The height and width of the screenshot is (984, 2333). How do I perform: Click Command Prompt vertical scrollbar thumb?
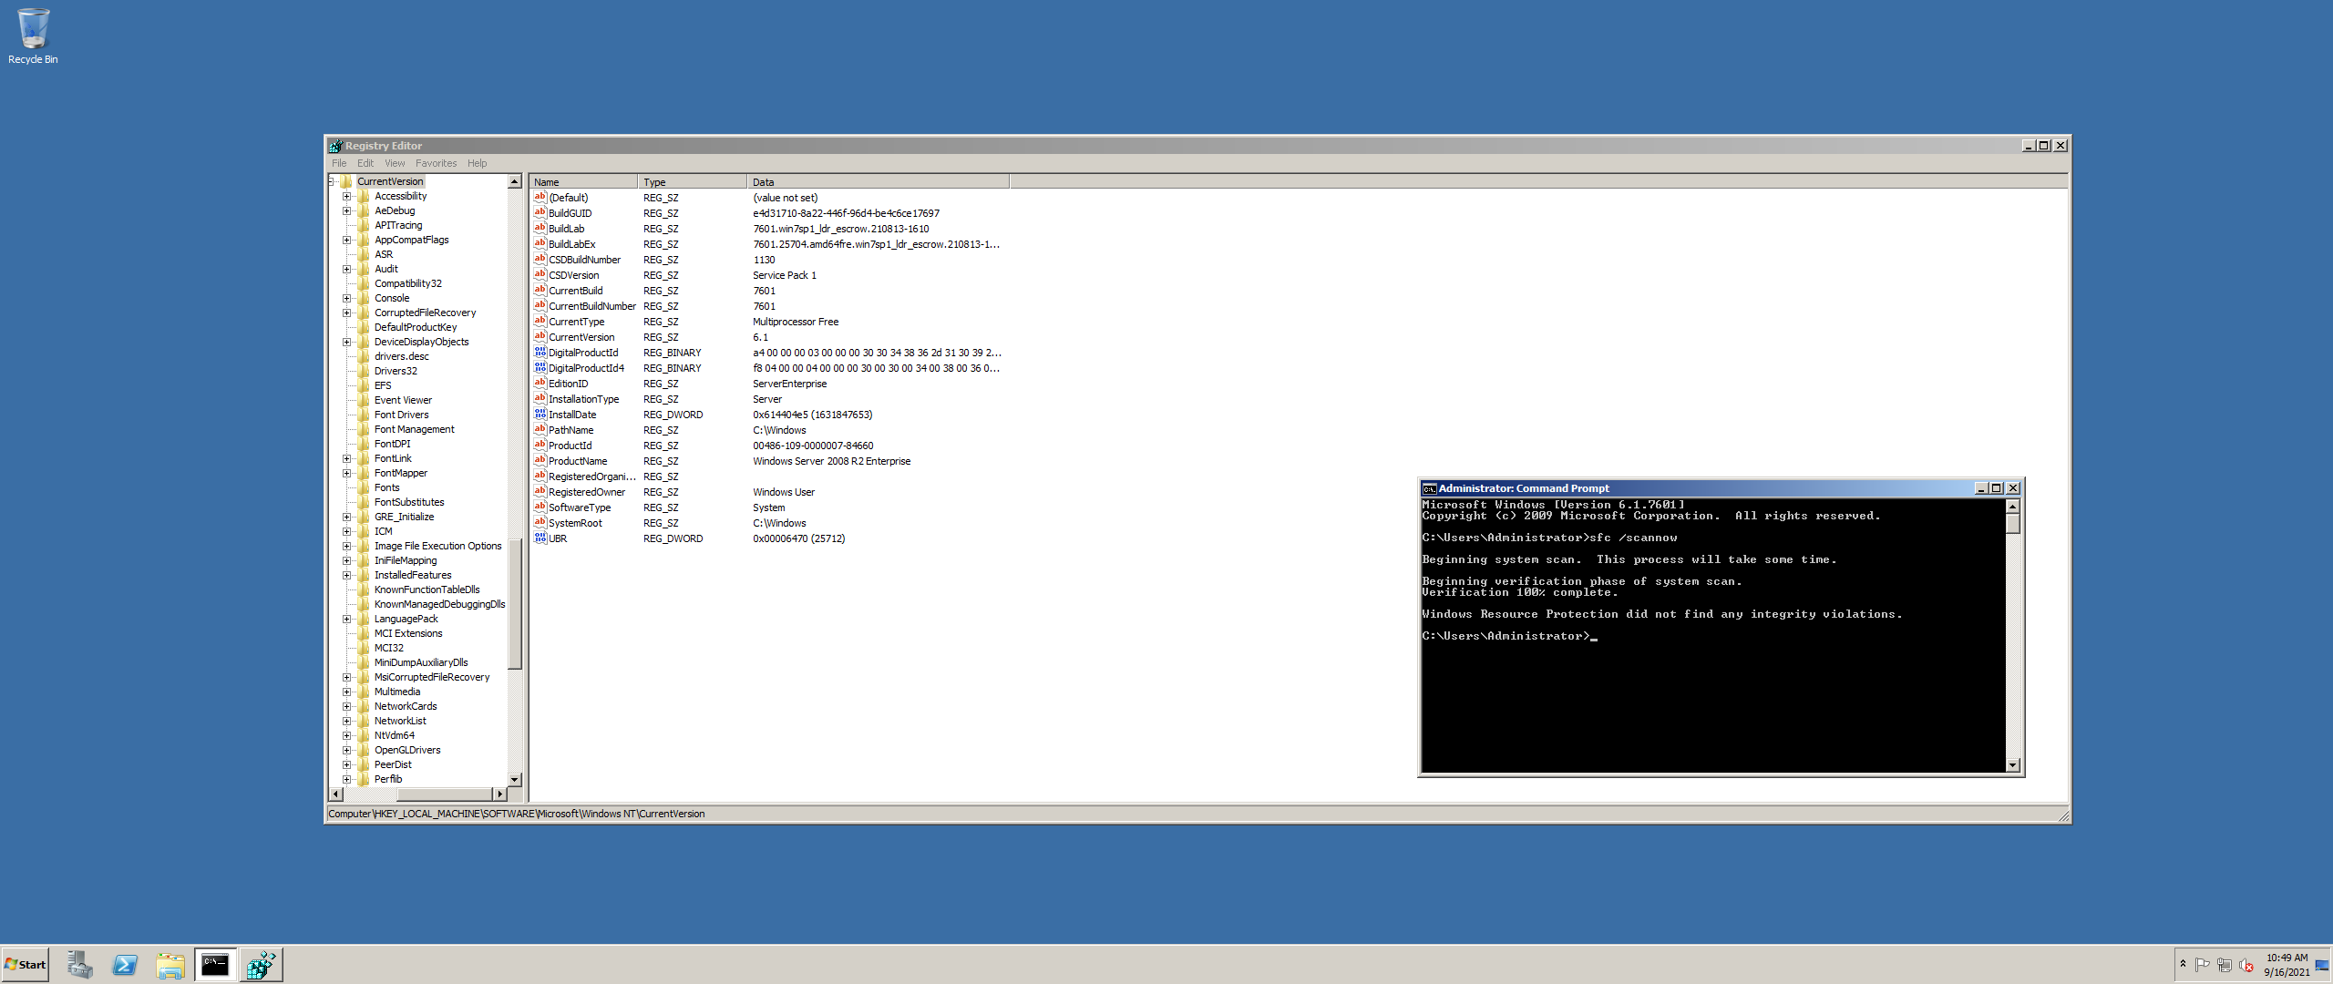(2013, 524)
